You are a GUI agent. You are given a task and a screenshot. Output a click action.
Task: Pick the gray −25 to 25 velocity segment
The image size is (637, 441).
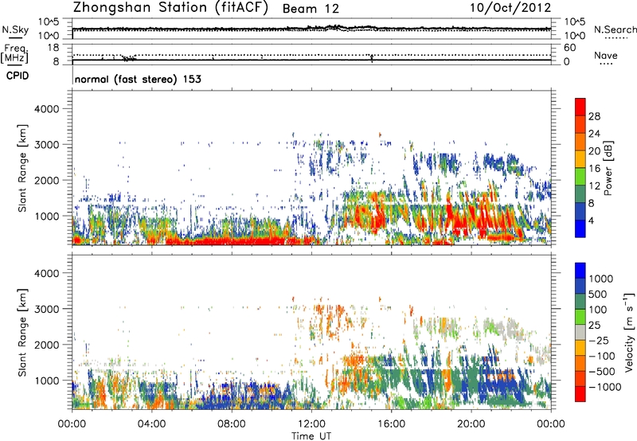pyautogui.click(x=580, y=333)
